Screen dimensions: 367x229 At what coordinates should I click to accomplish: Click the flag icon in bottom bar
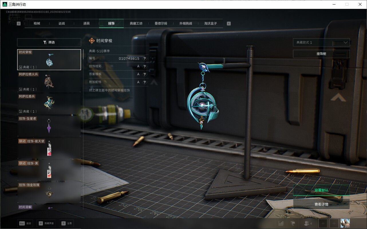coord(293,223)
